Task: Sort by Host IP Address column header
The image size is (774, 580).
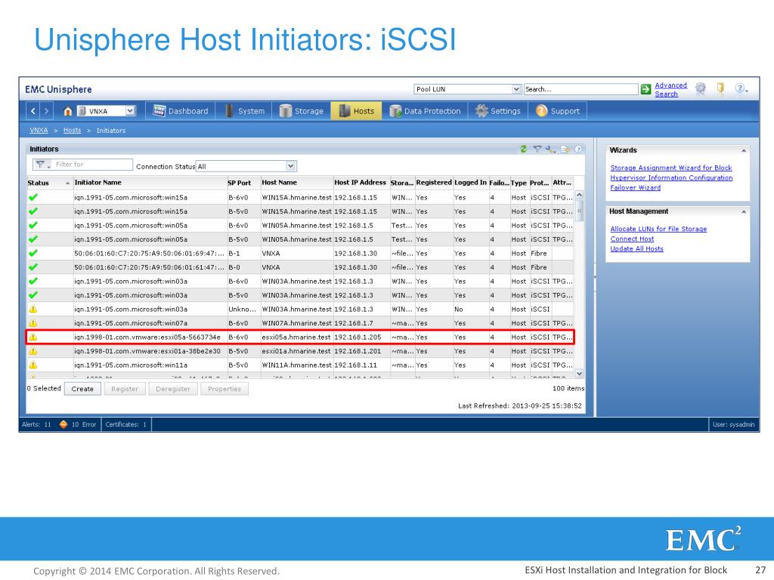Action: 361,183
